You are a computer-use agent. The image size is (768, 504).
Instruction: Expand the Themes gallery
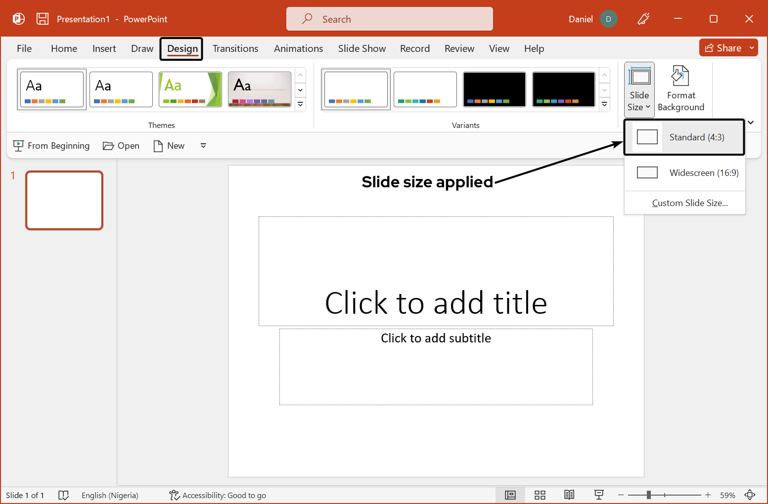point(300,104)
